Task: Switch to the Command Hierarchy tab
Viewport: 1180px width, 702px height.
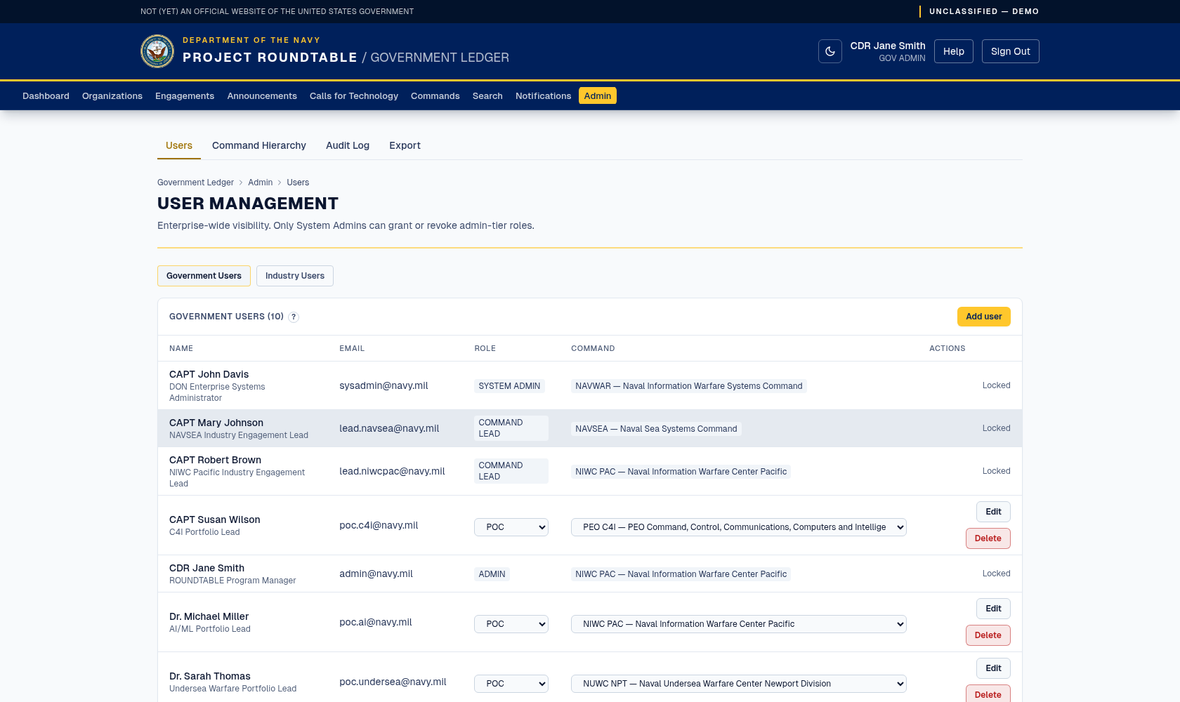Action: (259, 145)
